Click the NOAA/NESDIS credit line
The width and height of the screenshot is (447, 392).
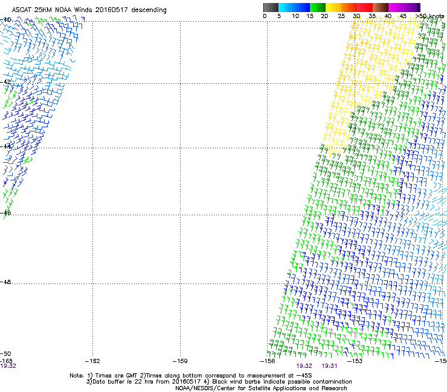point(261,388)
